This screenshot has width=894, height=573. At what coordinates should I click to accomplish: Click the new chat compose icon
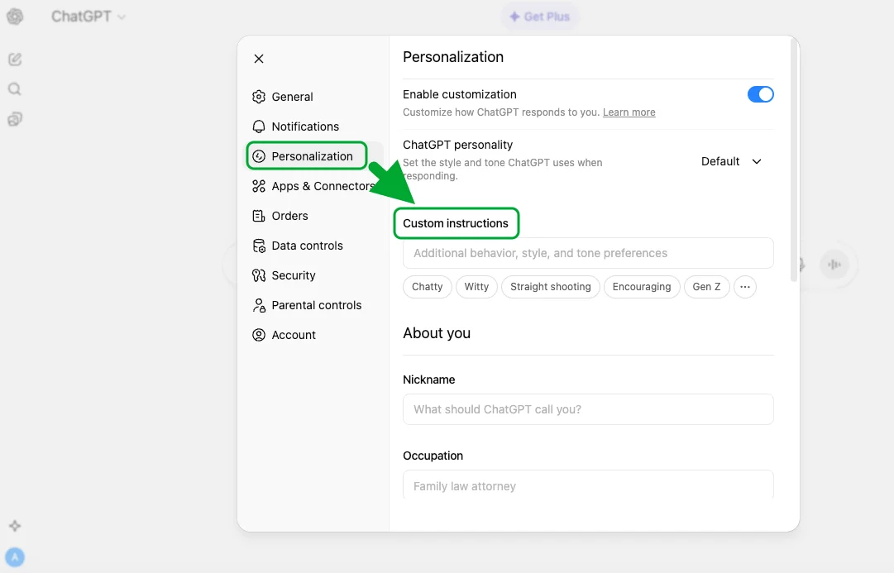(14, 60)
